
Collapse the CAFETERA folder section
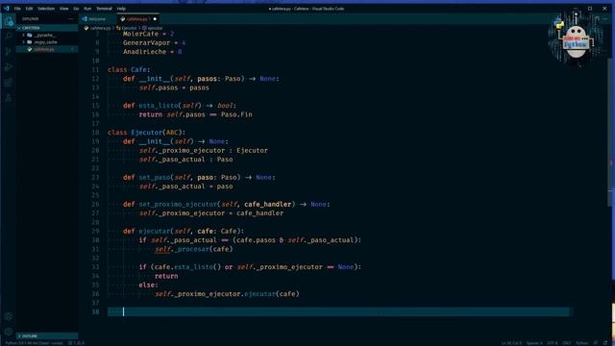[x=47, y=28]
